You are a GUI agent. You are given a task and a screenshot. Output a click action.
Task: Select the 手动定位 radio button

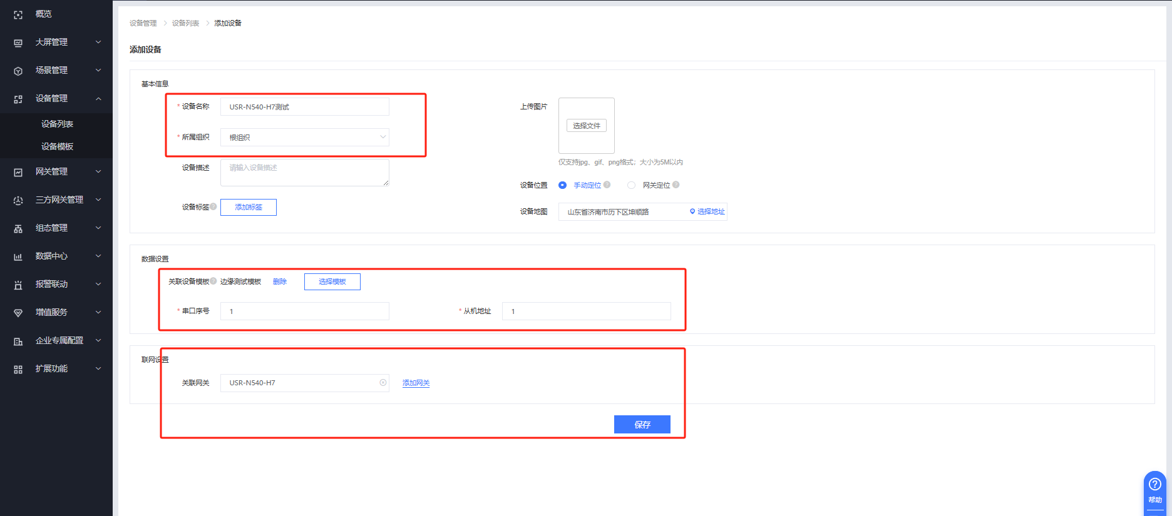pyautogui.click(x=562, y=185)
